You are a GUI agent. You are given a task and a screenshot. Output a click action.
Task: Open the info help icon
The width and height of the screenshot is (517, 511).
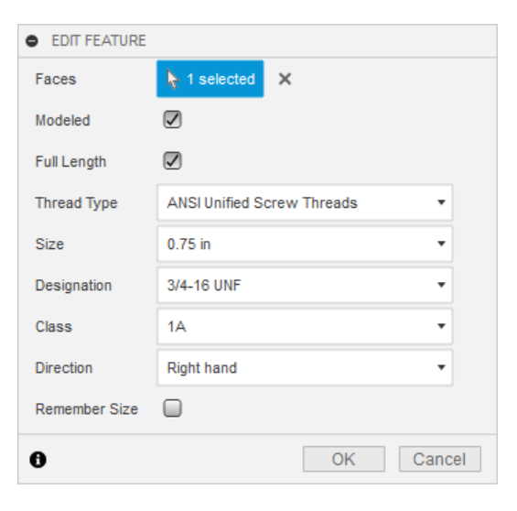click(38, 460)
